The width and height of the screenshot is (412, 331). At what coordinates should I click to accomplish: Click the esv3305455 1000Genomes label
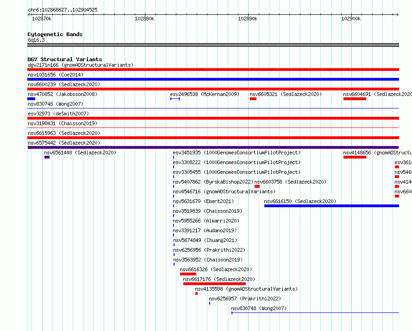[237, 172]
